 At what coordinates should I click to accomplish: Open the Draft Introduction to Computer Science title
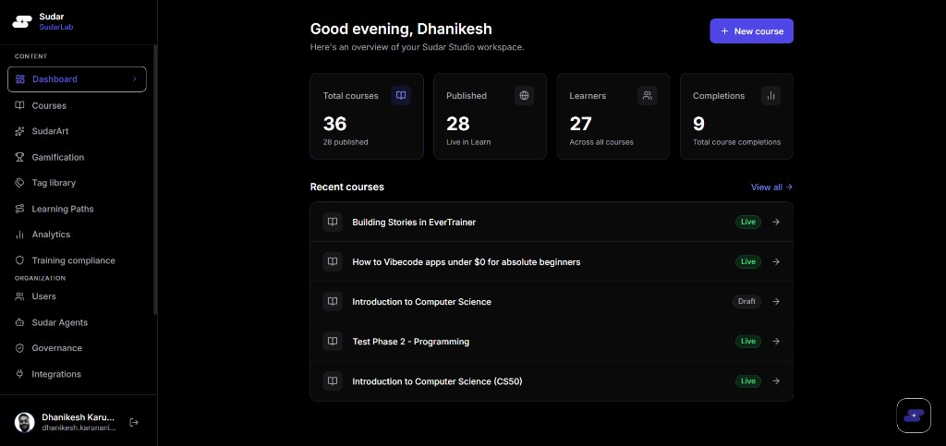[x=421, y=302]
